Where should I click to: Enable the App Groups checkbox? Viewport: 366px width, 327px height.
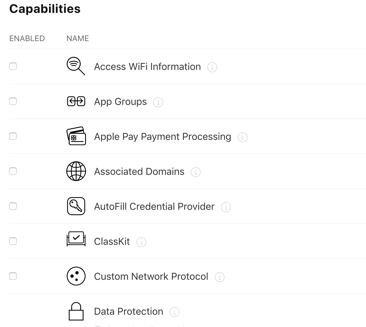13,101
